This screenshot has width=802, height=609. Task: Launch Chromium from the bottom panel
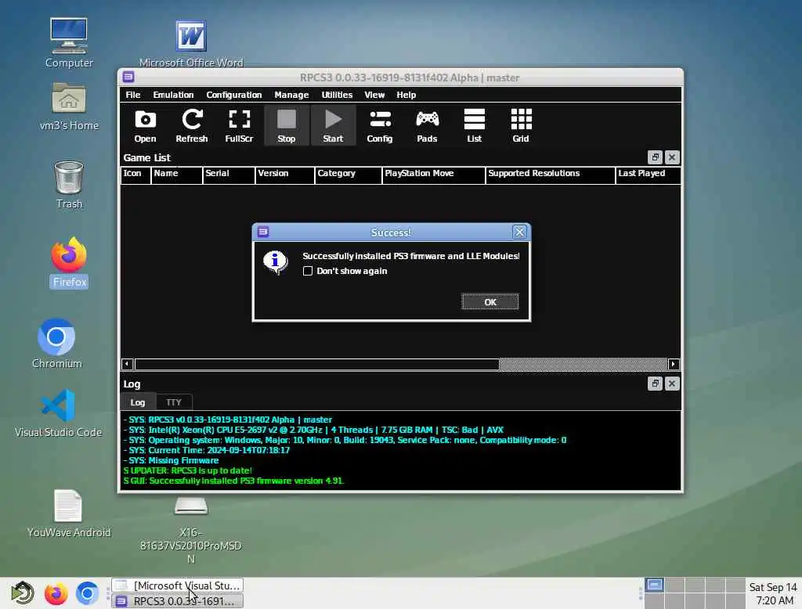click(88, 593)
